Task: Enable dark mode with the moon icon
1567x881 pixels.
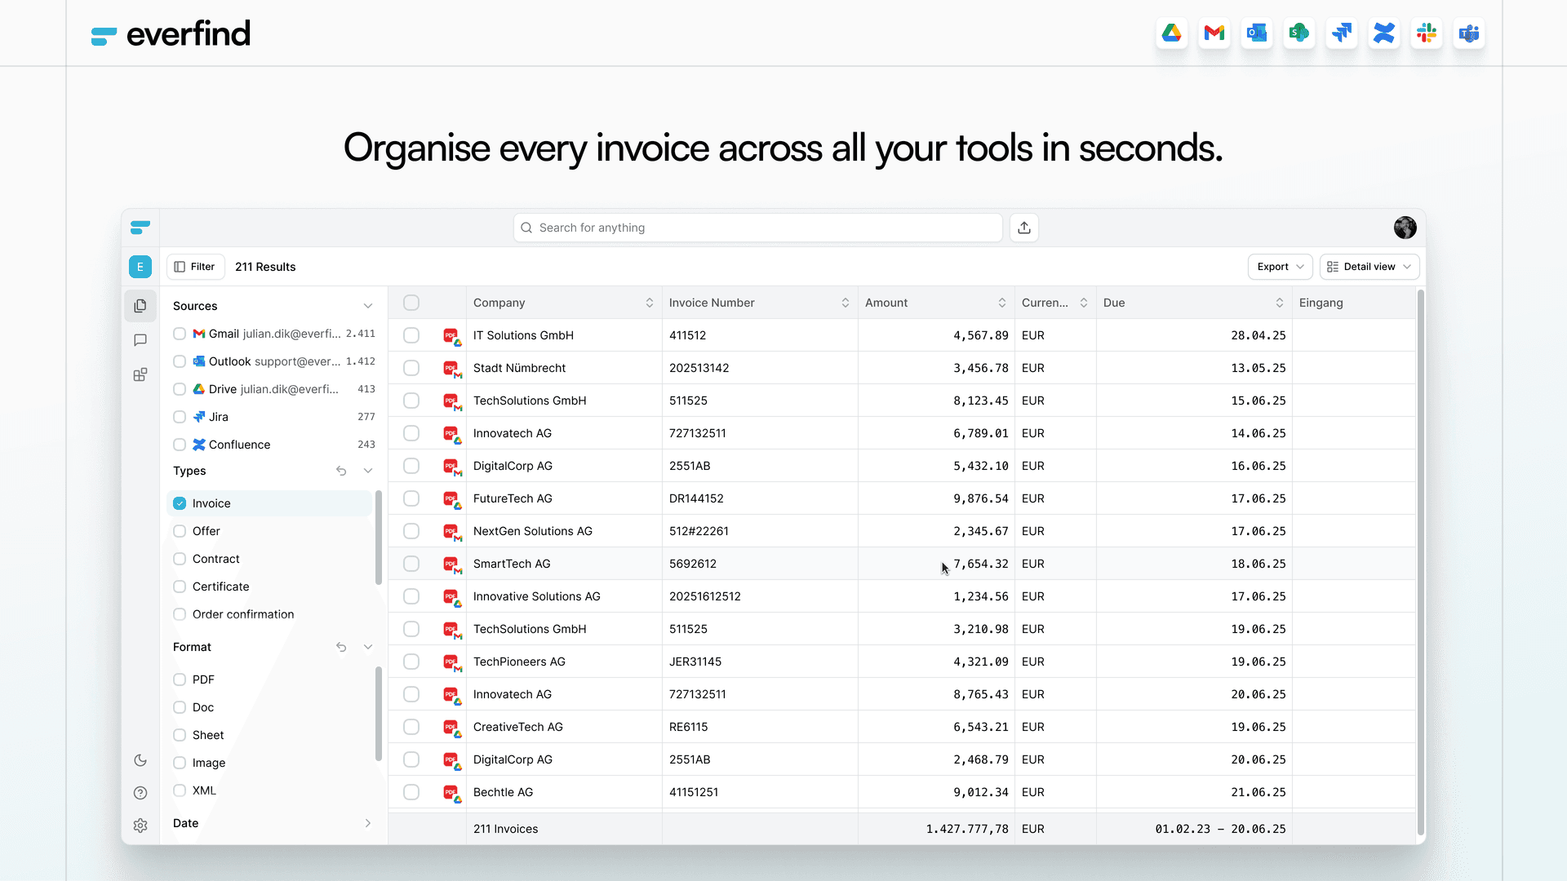Action: tap(140, 760)
